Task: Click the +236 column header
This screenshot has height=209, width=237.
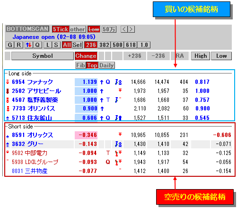Action: click(x=135, y=56)
